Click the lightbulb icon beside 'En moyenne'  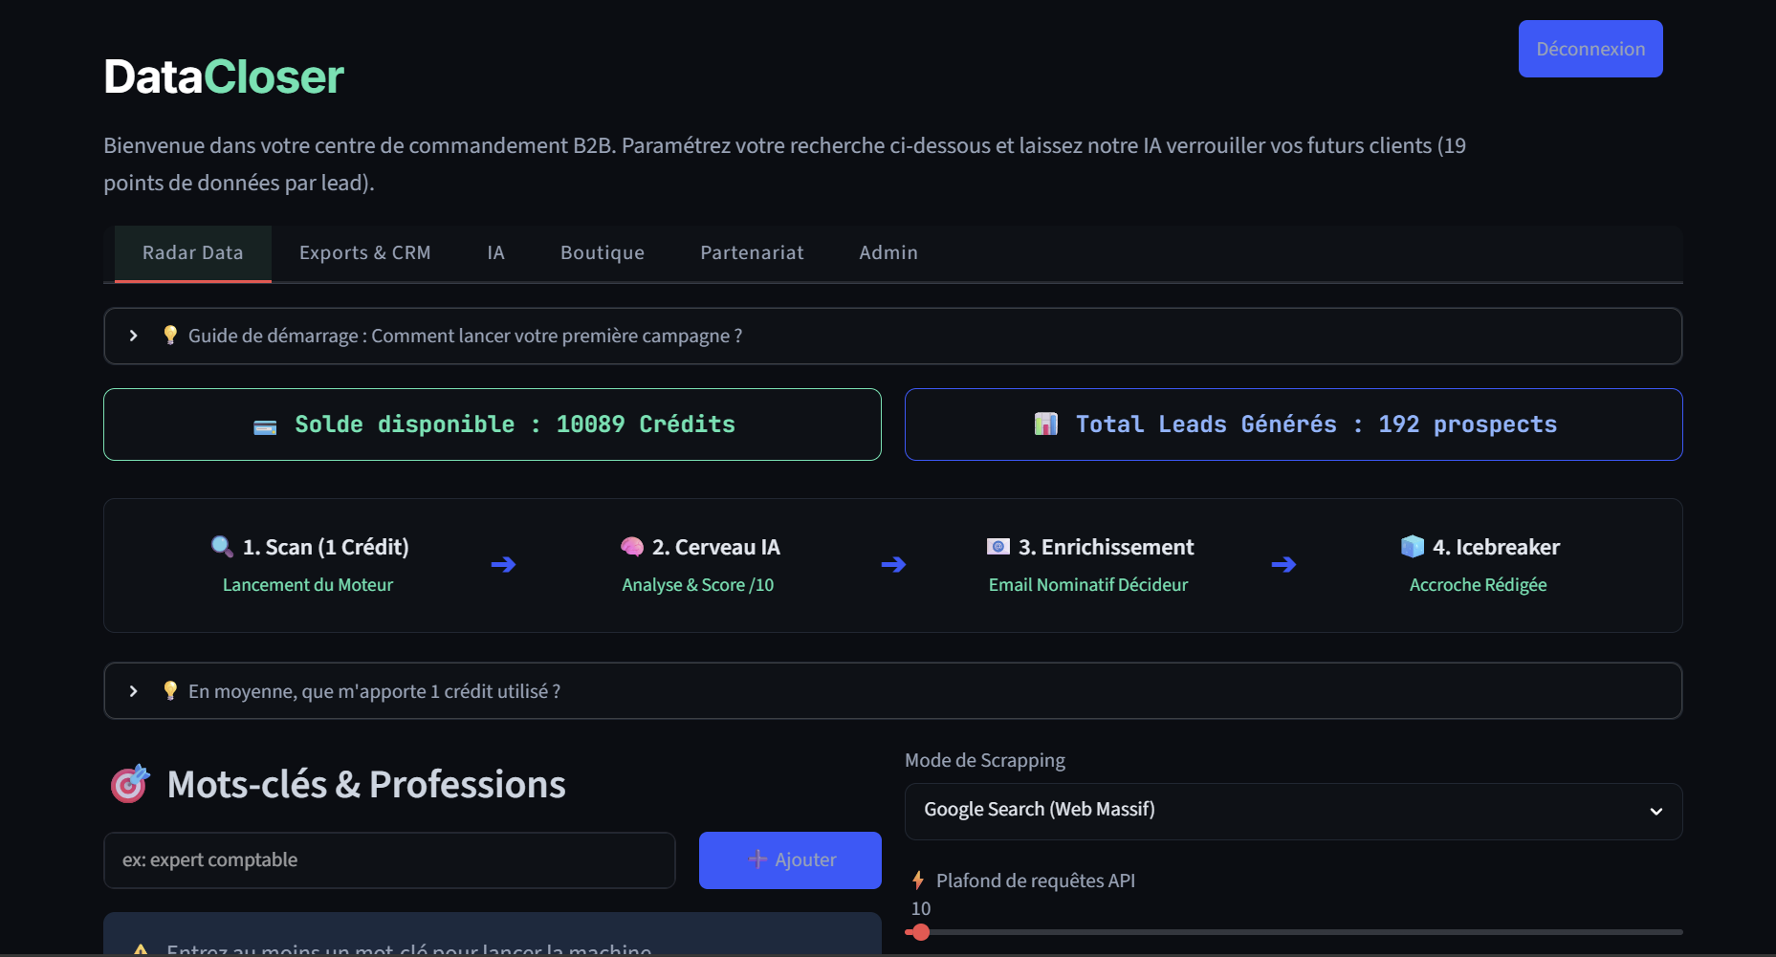pyautogui.click(x=170, y=690)
